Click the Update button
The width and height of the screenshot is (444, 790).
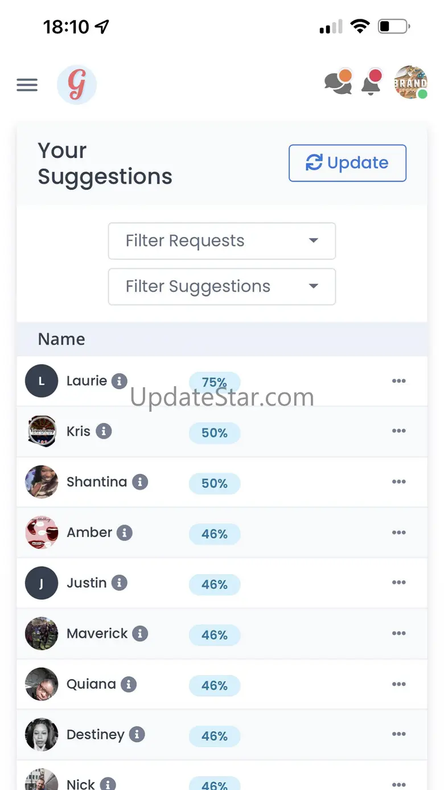point(347,163)
